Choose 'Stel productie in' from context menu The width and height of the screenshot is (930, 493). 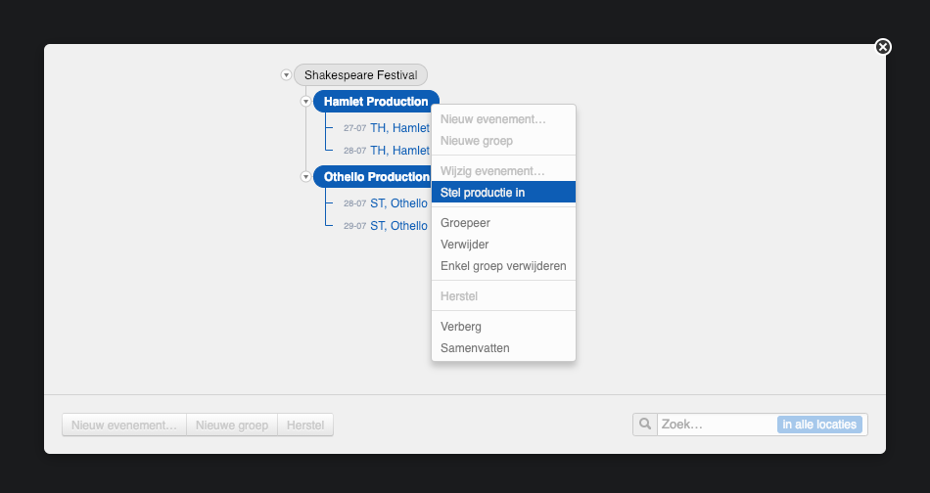pos(503,193)
